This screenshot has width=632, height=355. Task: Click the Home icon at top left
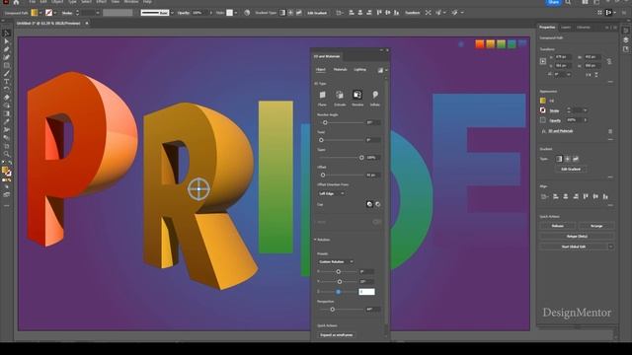click(x=16, y=2)
